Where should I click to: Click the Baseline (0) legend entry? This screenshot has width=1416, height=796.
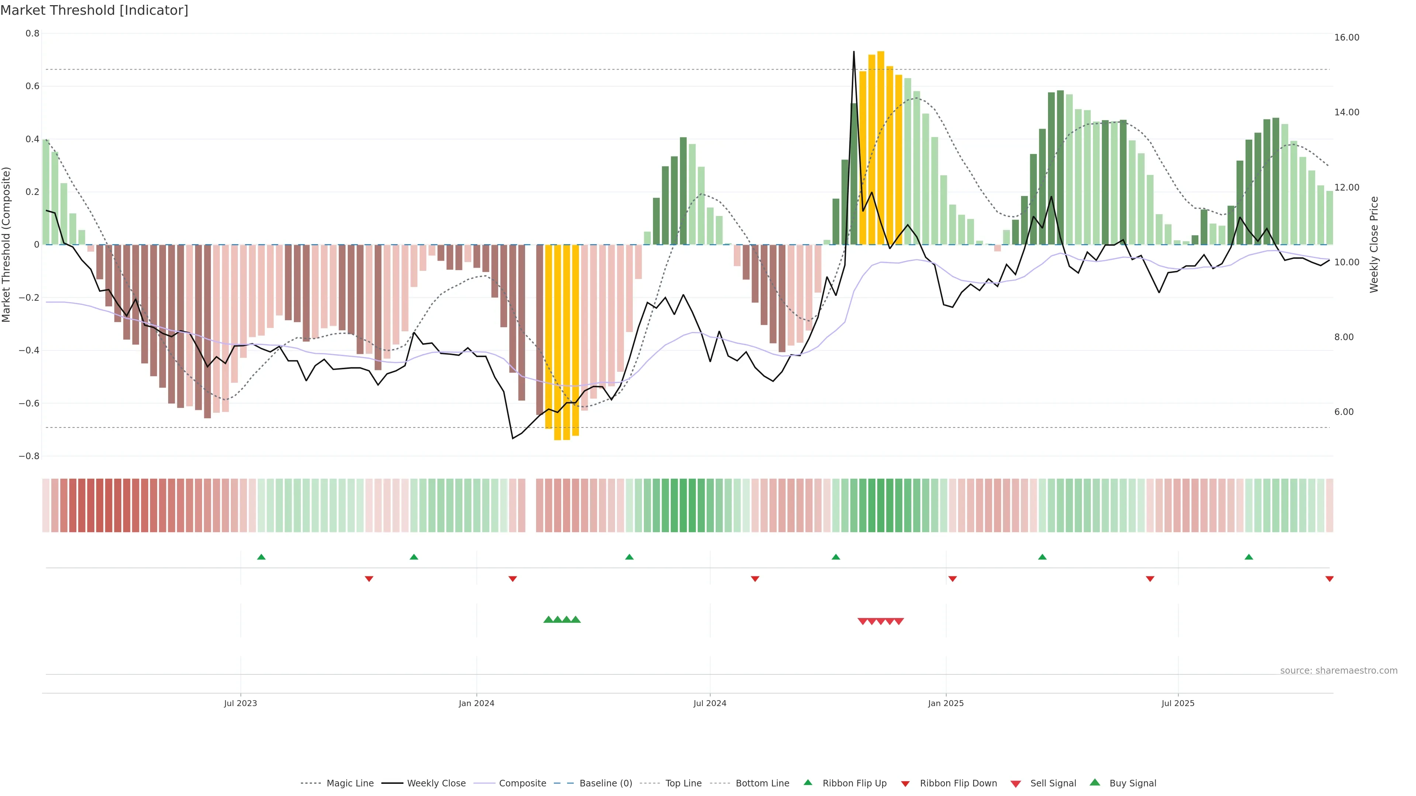tap(606, 783)
